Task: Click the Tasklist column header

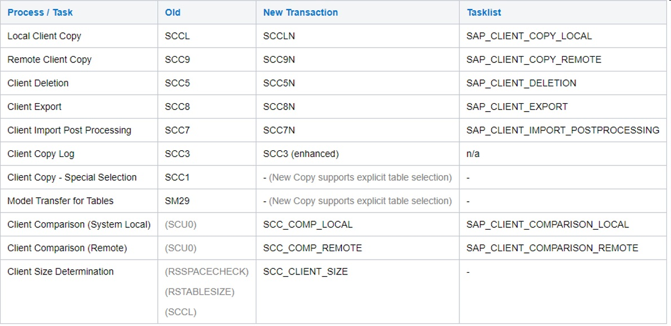Action: point(484,12)
